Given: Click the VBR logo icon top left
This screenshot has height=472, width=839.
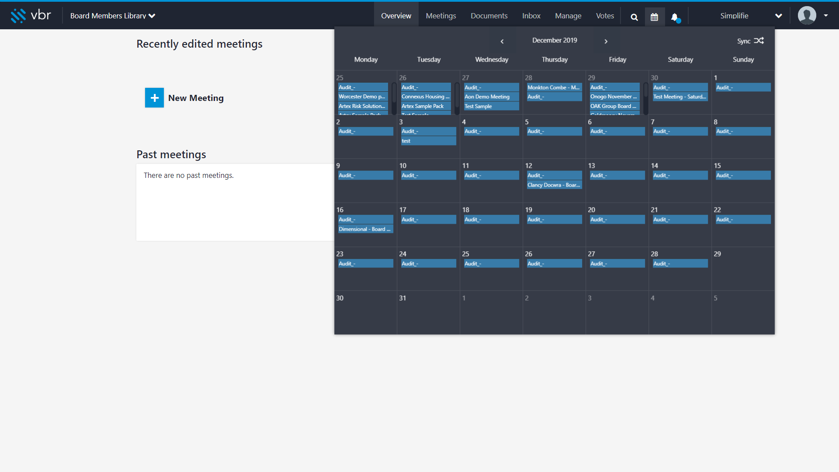Looking at the screenshot, I should [17, 15].
